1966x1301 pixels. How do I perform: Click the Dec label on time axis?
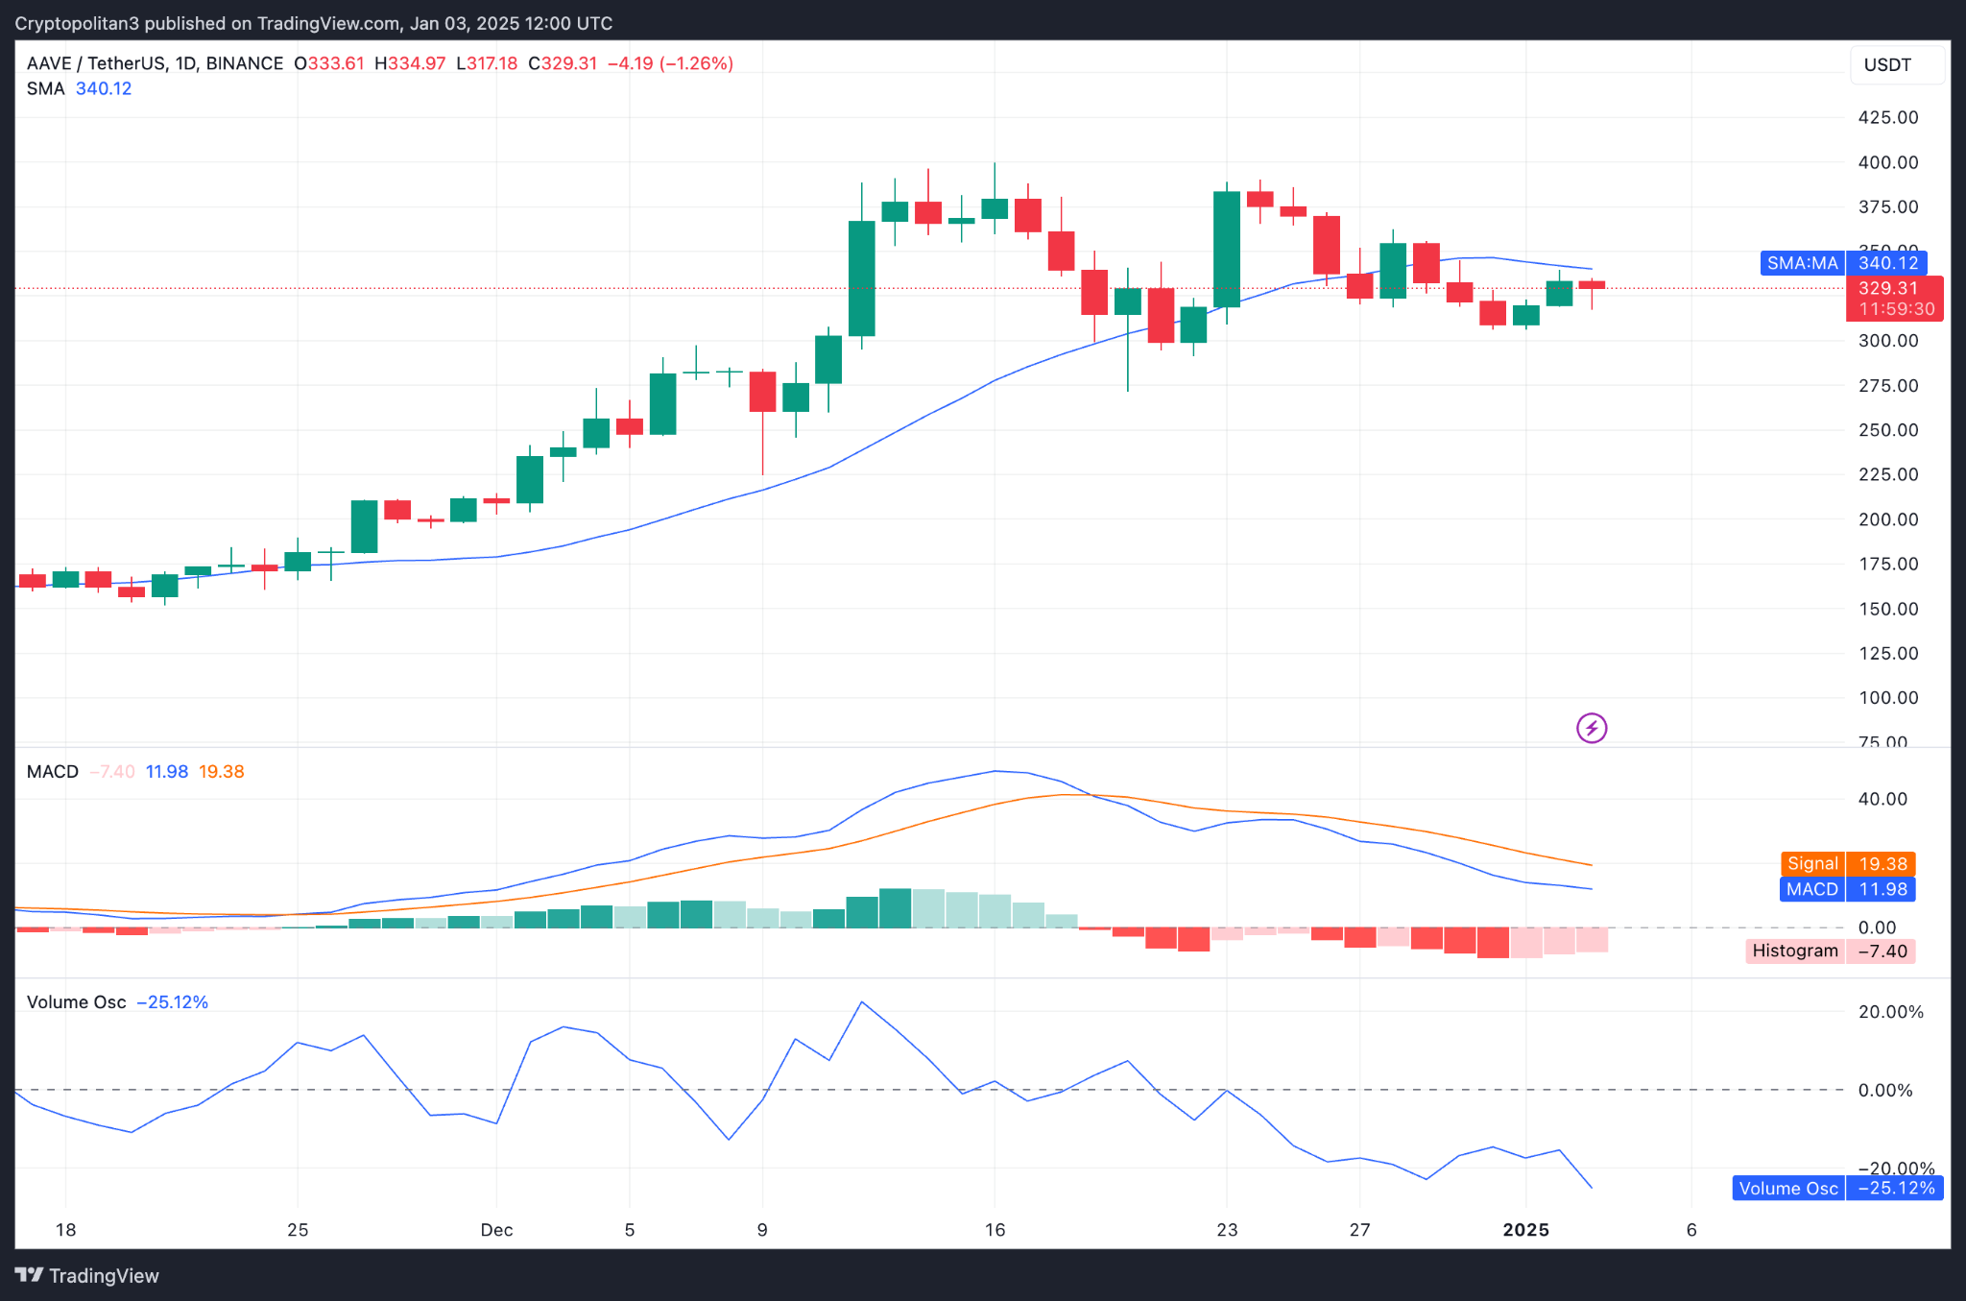[497, 1230]
